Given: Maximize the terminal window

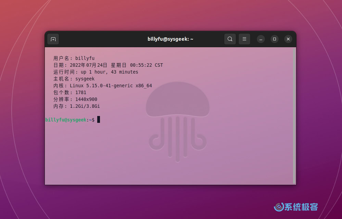Looking at the screenshot, I should click(x=274, y=39).
